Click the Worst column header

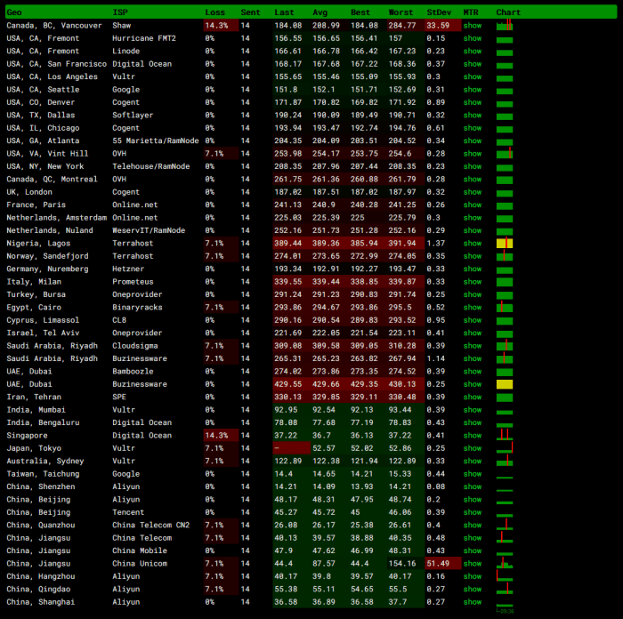pos(400,12)
